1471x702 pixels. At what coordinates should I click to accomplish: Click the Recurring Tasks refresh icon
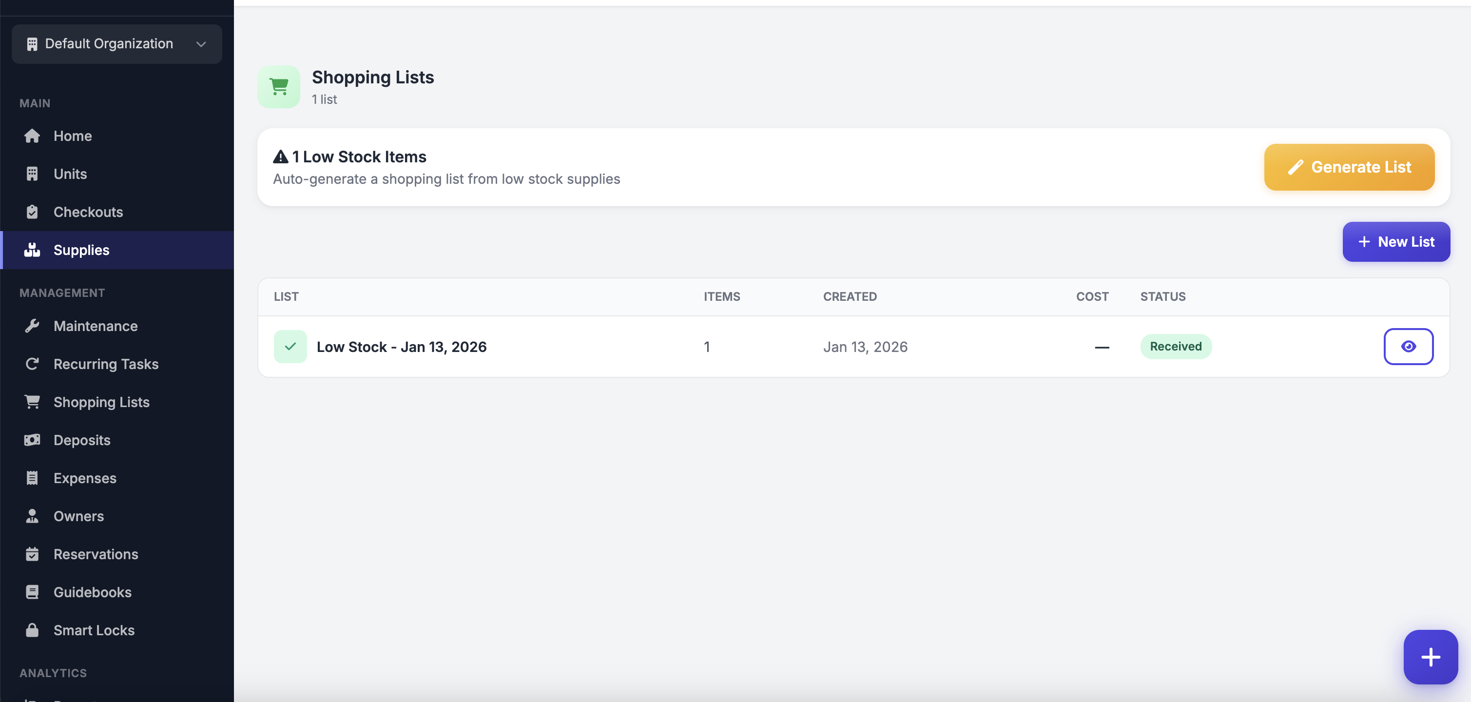pyautogui.click(x=32, y=364)
